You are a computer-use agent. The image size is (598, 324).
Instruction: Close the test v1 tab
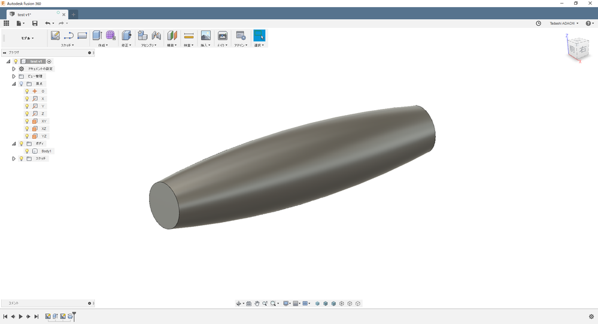click(63, 14)
